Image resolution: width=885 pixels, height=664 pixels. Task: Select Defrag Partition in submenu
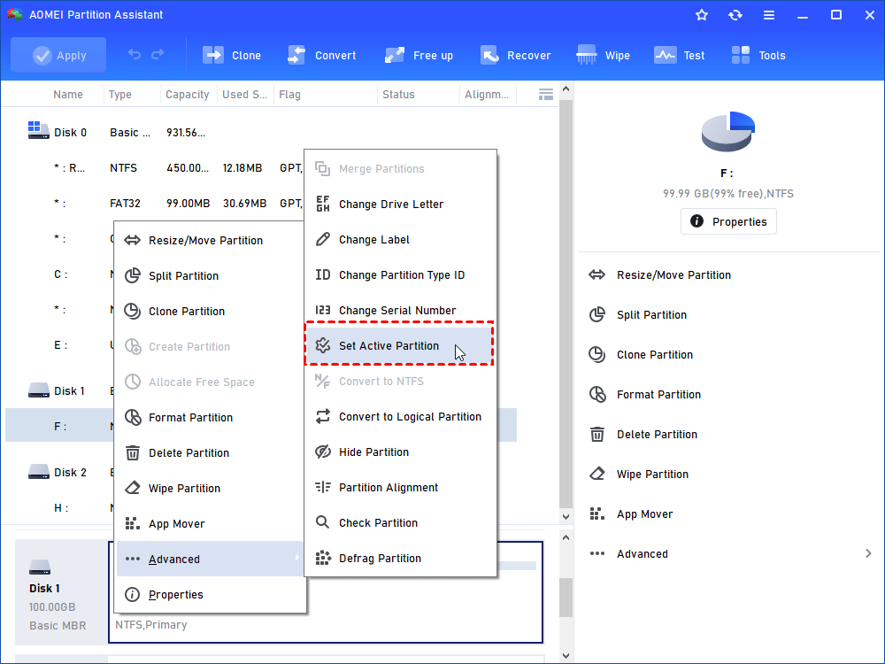click(x=401, y=558)
